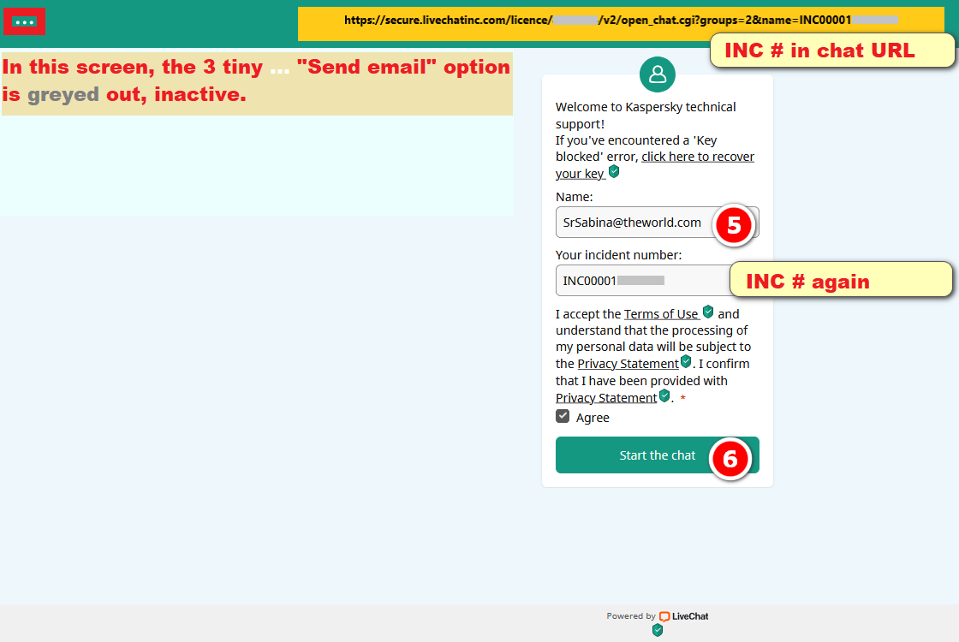Open the Privacy Statement link above Agree

(x=606, y=398)
